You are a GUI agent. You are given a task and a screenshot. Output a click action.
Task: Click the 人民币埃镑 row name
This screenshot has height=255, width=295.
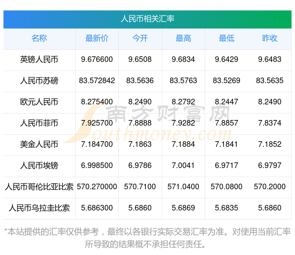(39, 166)
